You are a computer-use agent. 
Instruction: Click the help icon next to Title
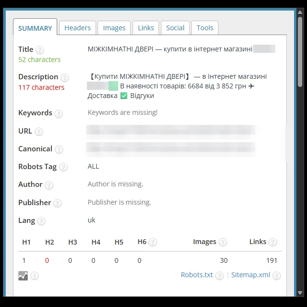click(40, 50)
